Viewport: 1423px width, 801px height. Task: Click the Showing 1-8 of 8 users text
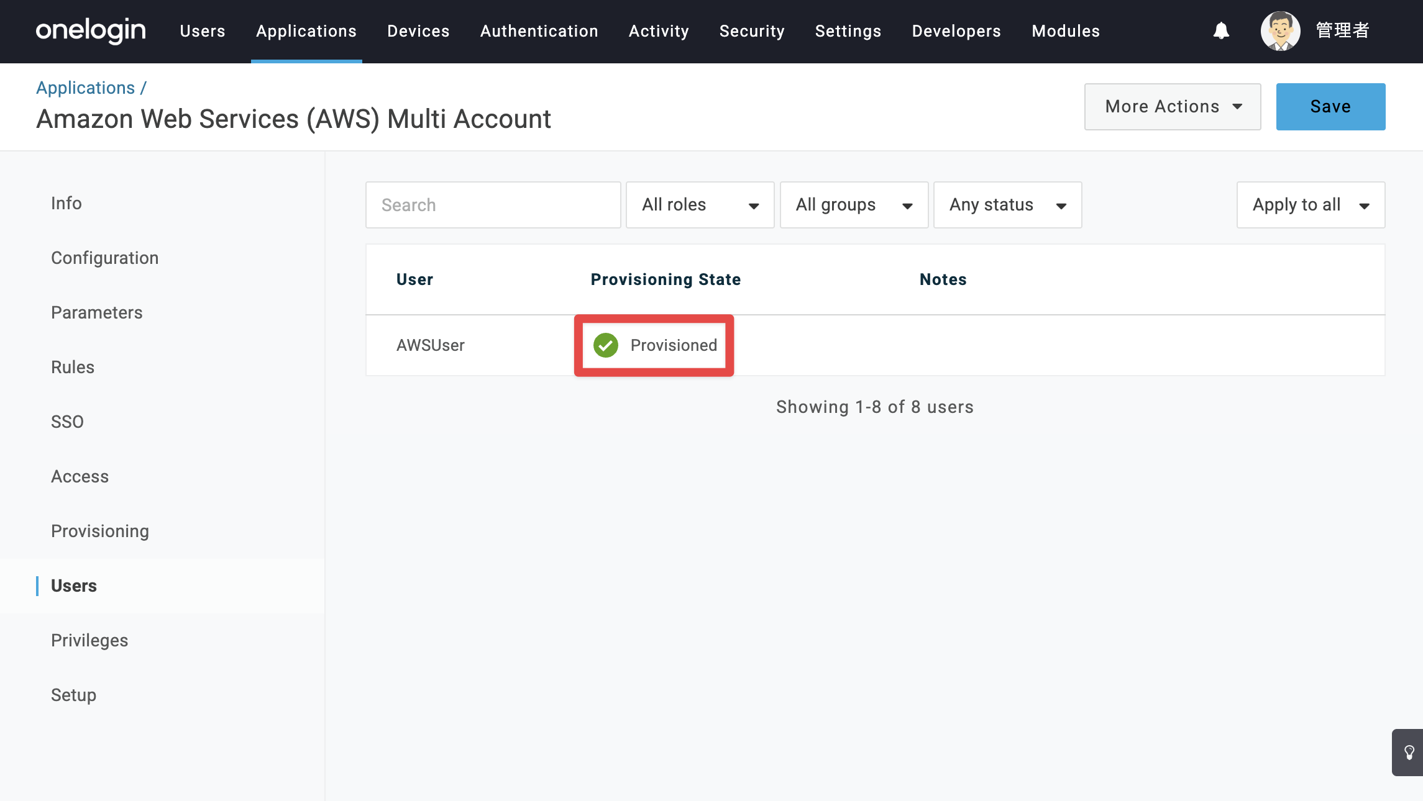click(x=875, y=407)
